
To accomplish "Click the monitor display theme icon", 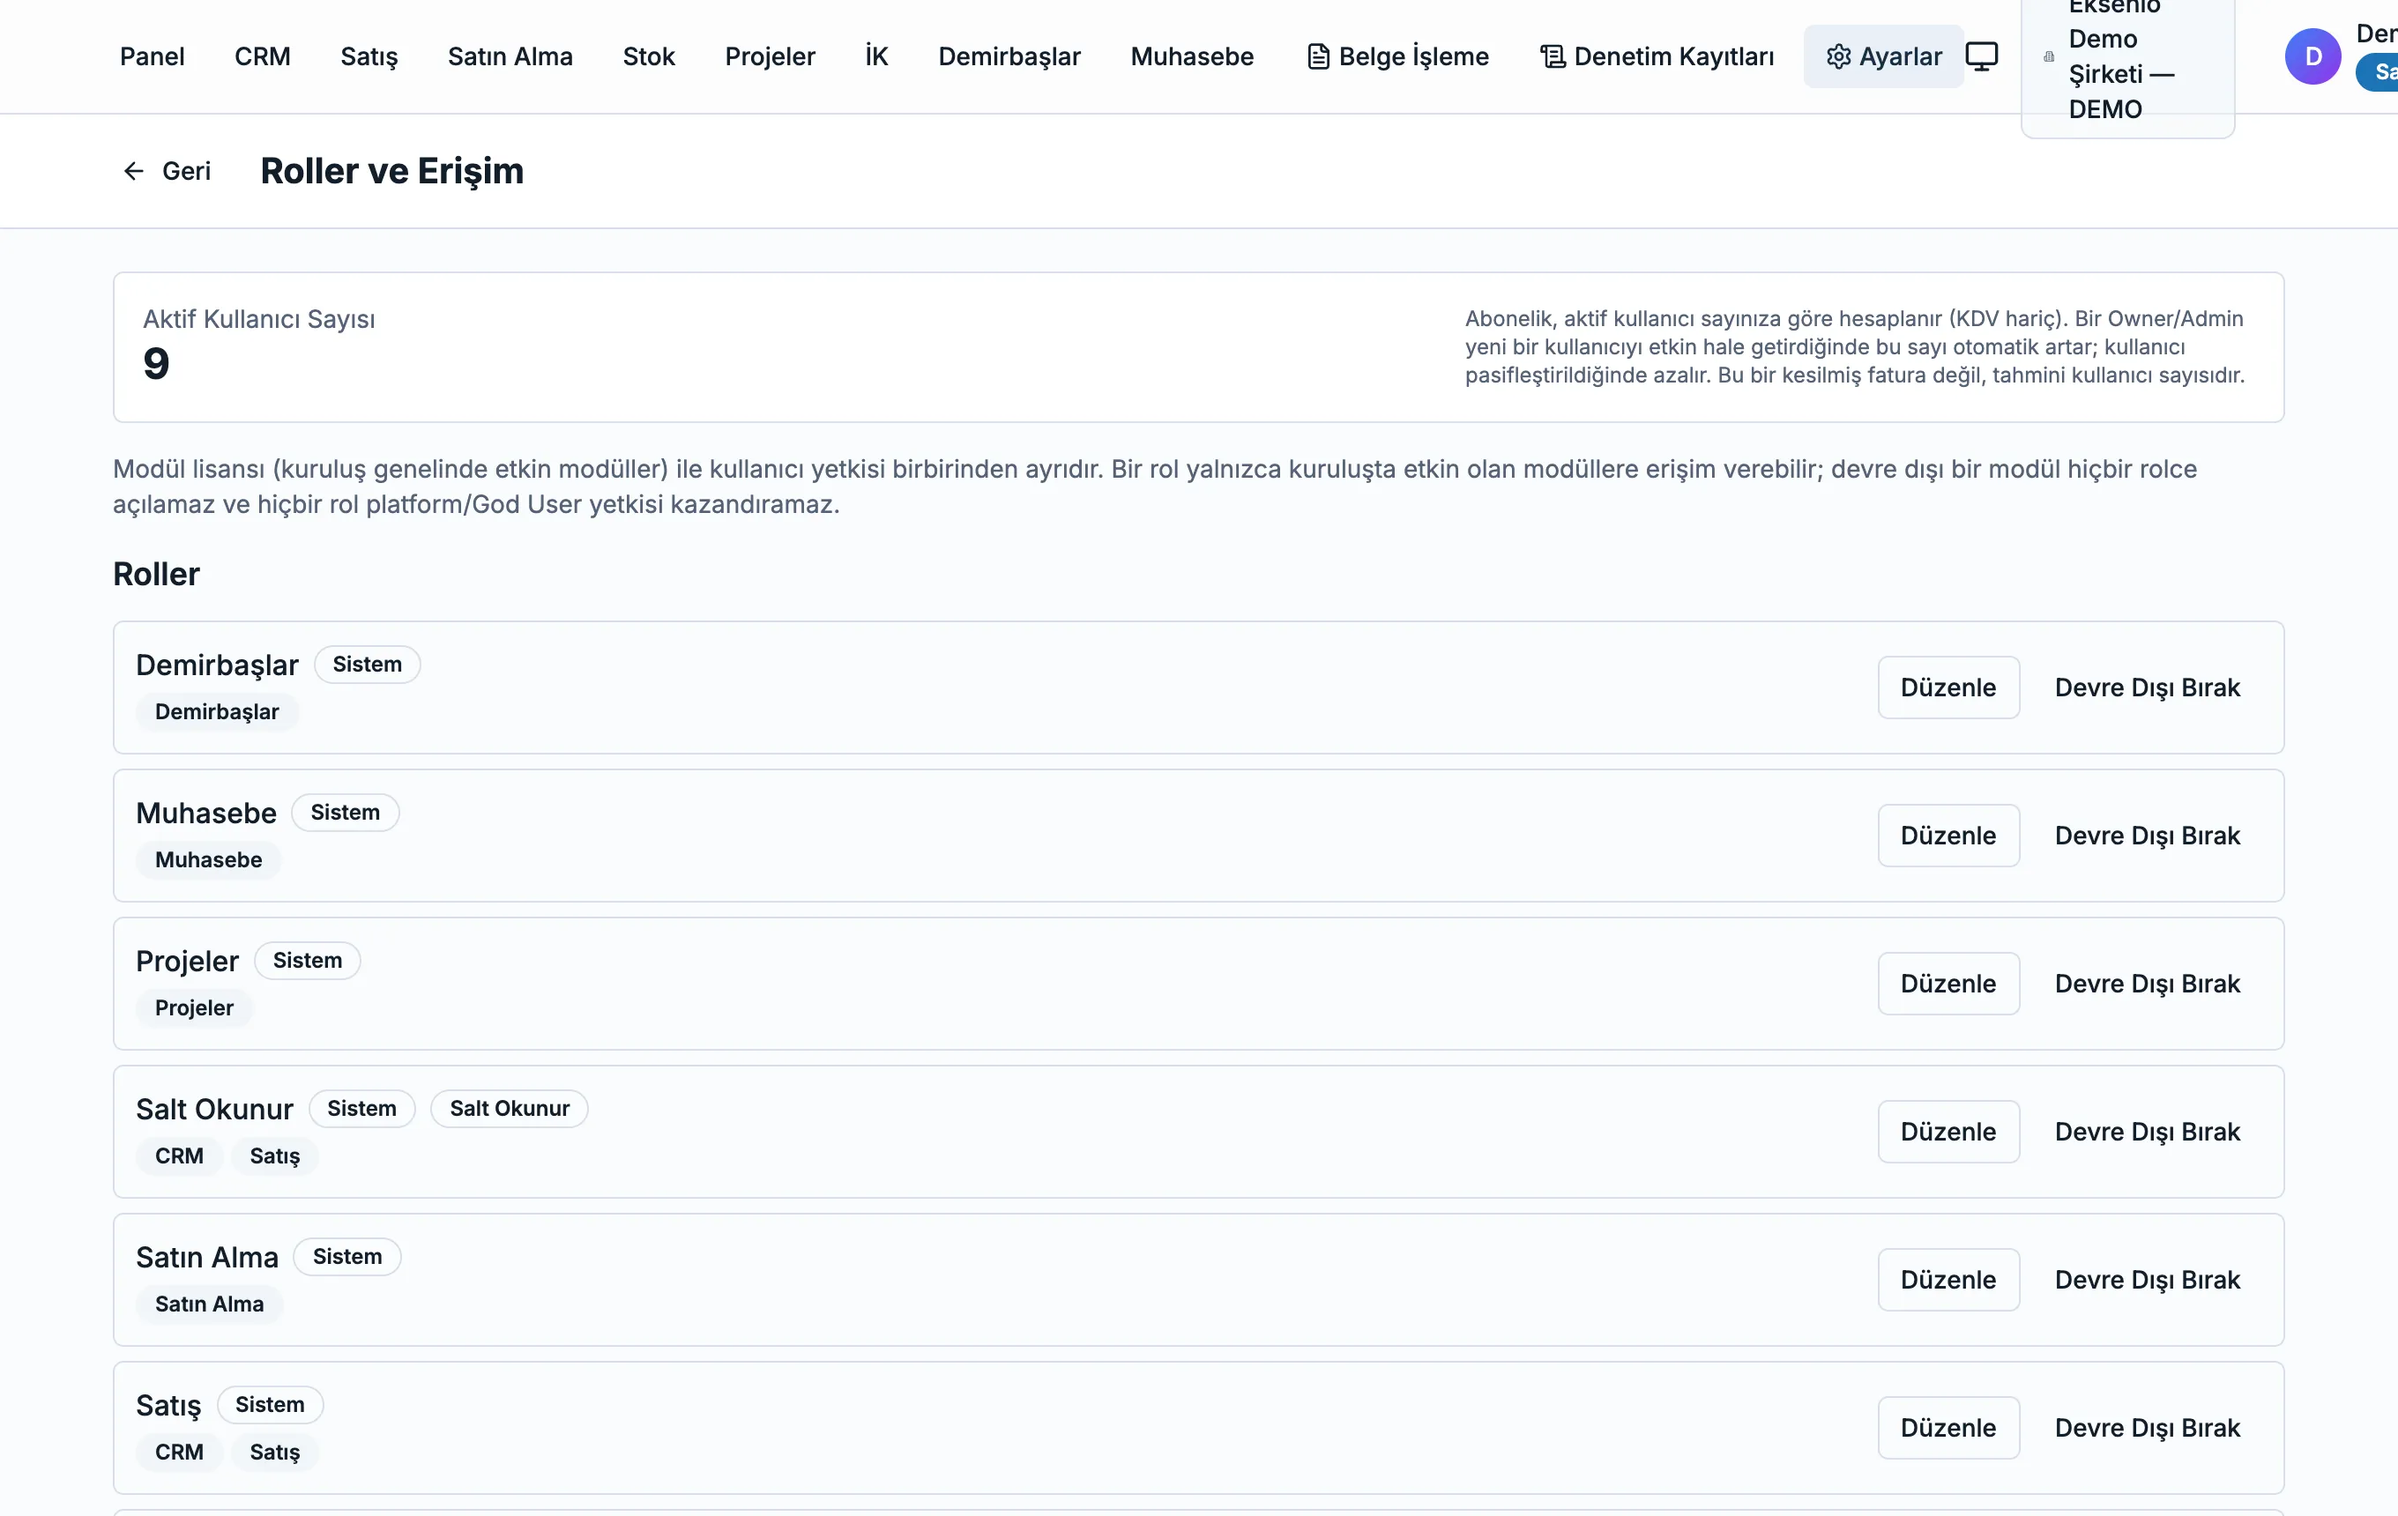I will 1982,56.
